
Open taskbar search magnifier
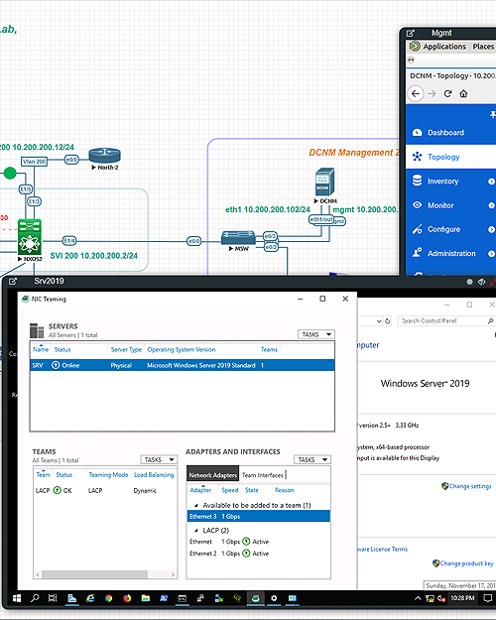(35, 598)
